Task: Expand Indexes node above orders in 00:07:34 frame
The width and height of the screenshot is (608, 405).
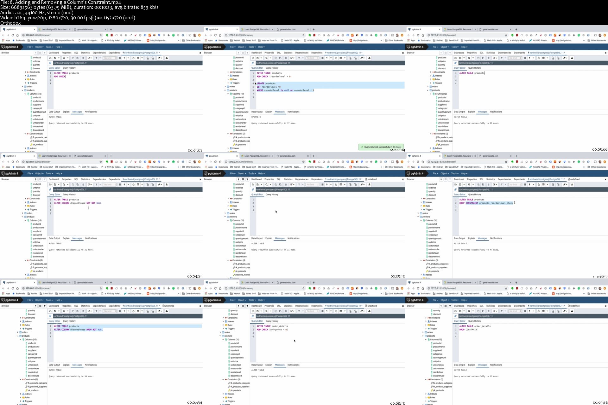Action: [x=21, y=321]
